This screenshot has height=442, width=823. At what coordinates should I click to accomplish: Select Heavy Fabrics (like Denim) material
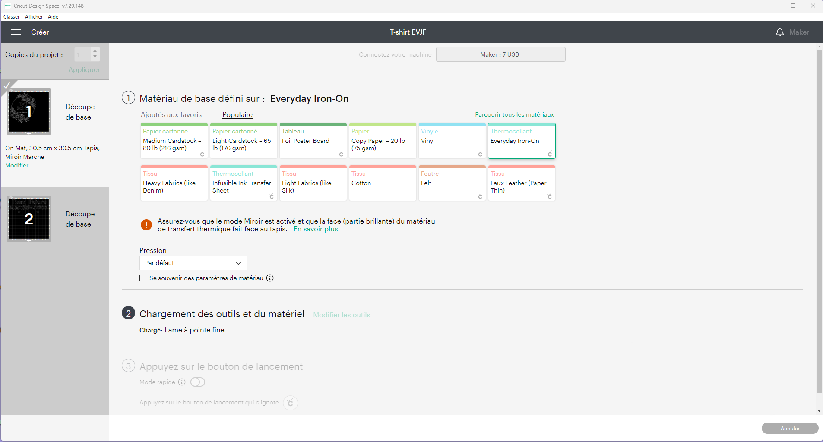point(174,183)
